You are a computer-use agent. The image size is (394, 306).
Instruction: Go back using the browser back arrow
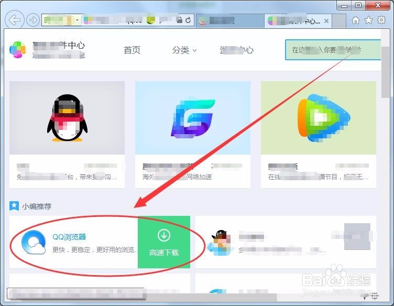point(15,19)
